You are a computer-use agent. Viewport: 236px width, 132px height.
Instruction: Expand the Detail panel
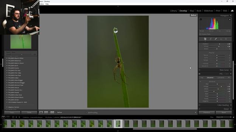pos(231,109)
